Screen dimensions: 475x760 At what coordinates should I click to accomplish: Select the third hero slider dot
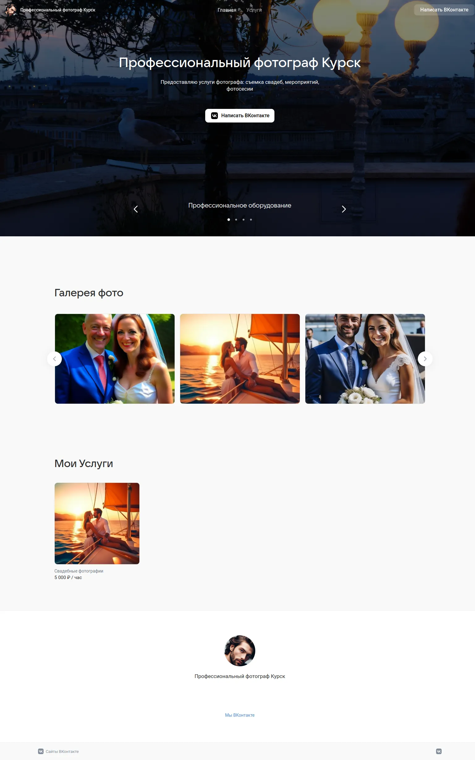point(244,220)
